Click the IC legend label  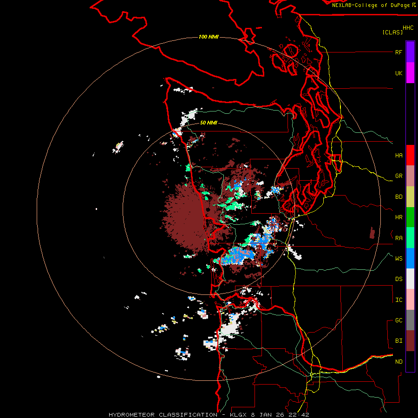[398, 300]
